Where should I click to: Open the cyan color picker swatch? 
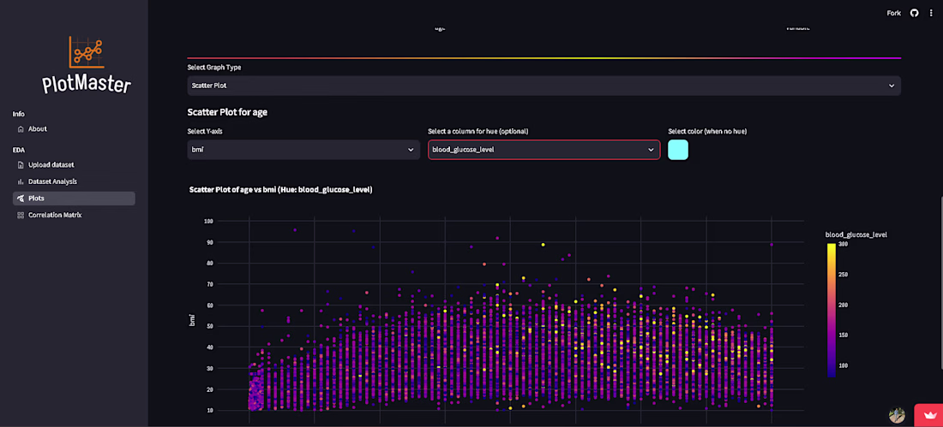(x=678, y=150)
